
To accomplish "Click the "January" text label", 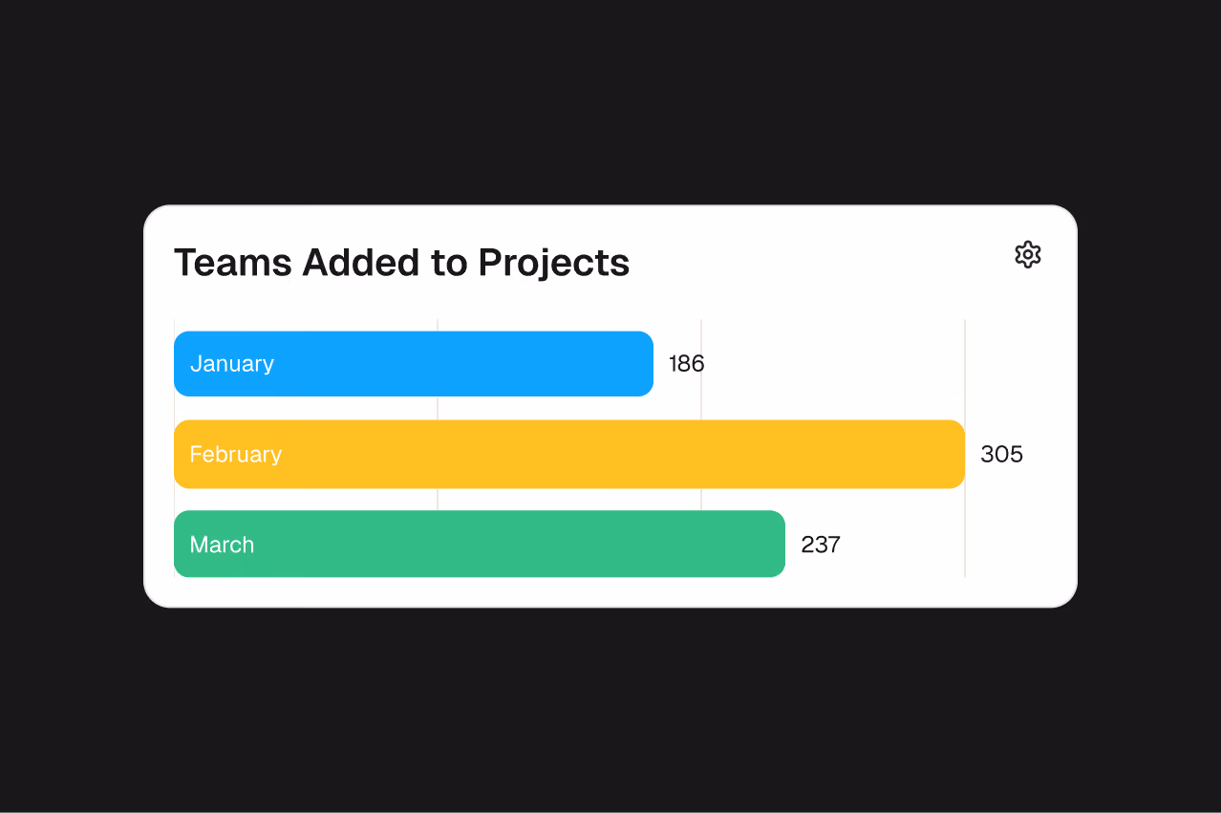I will coord(232,363).
